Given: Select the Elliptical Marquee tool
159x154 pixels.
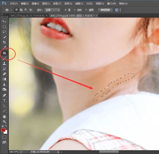Looking at the screenshot, I should click(x=4, y=27).
